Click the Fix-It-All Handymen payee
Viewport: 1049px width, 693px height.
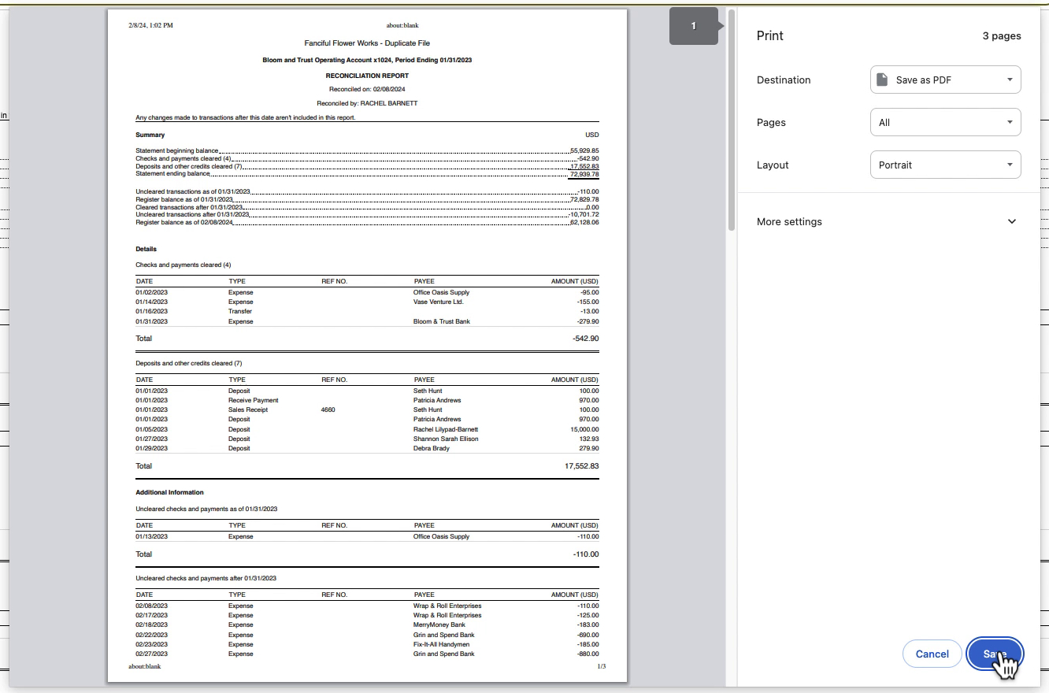pyautogui.click(x=441, y=644)
